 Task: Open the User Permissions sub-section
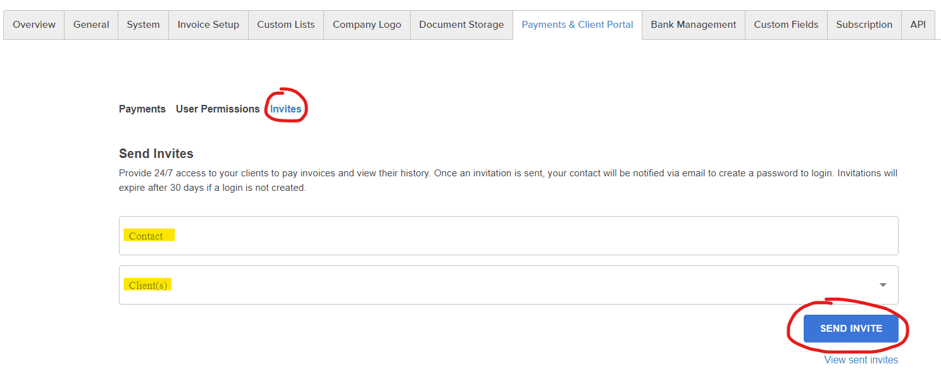[218, 109]
